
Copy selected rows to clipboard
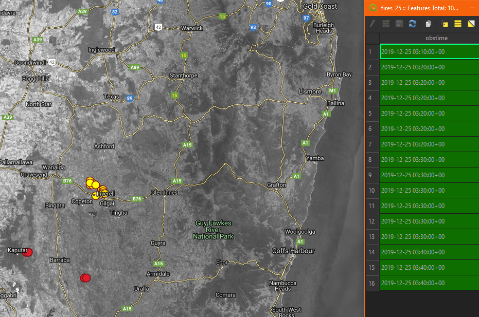[429, 24]
